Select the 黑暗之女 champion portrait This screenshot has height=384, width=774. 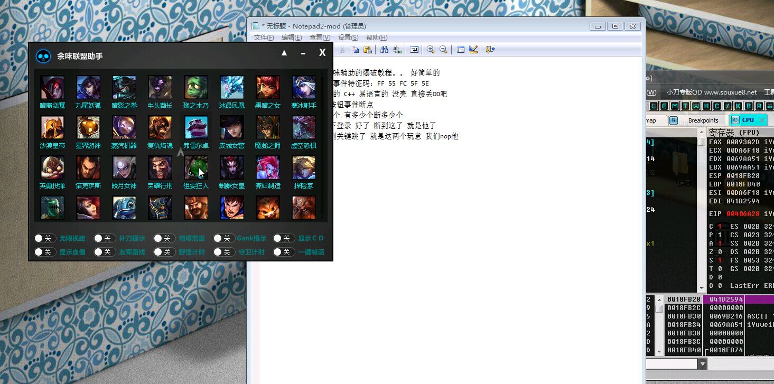(x=268, y=87)
